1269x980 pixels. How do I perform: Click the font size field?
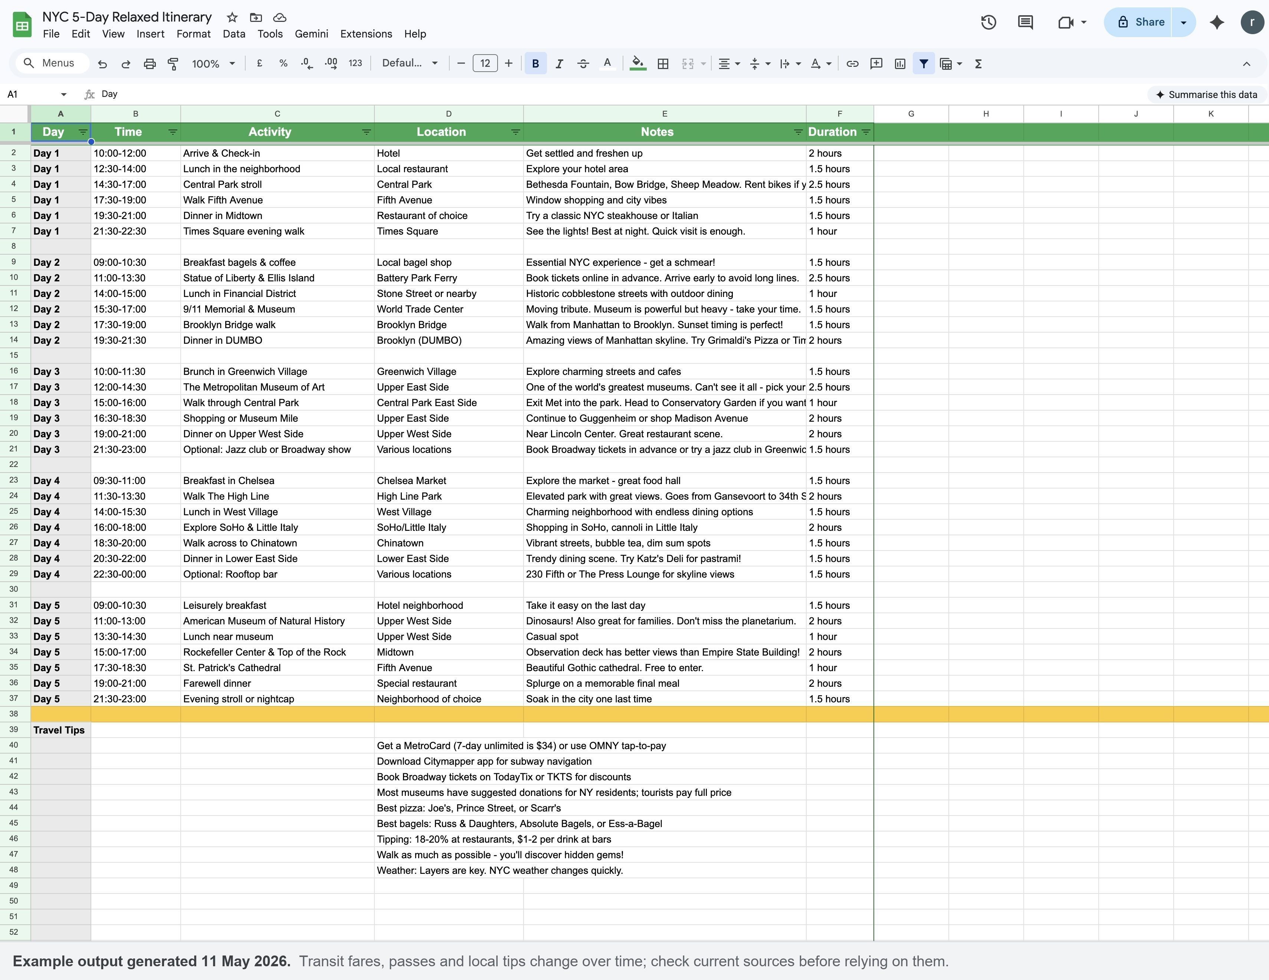click(485, 63)
